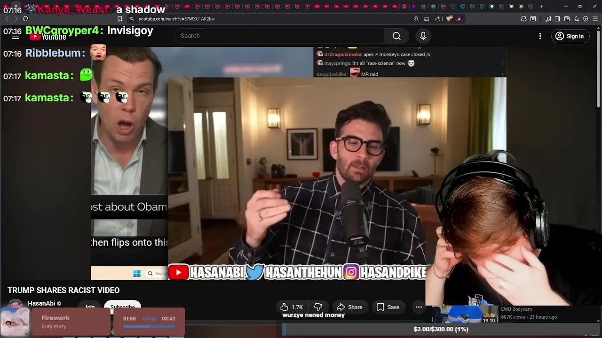The width and height of the screenshot is (602, 338).
Task: Click the EWU Bodycam channel text
Action: point(516,309)
